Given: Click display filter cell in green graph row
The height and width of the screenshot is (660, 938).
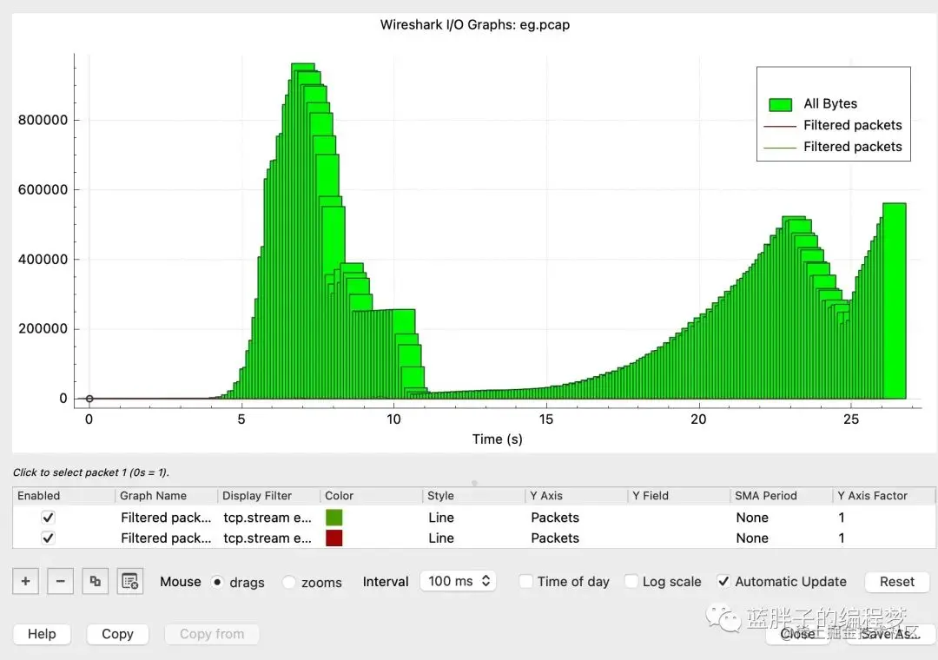Looking at the screenshot, I should click(x=269, y=517).
